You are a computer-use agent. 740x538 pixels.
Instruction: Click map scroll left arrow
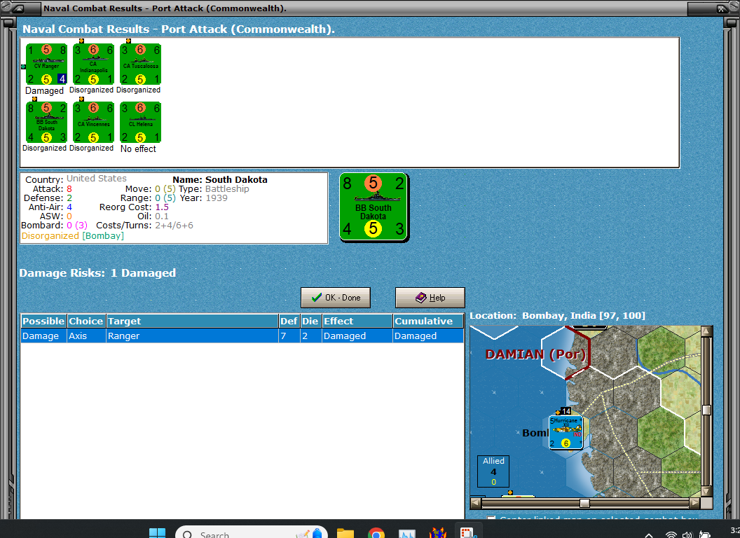coord(476,503)
